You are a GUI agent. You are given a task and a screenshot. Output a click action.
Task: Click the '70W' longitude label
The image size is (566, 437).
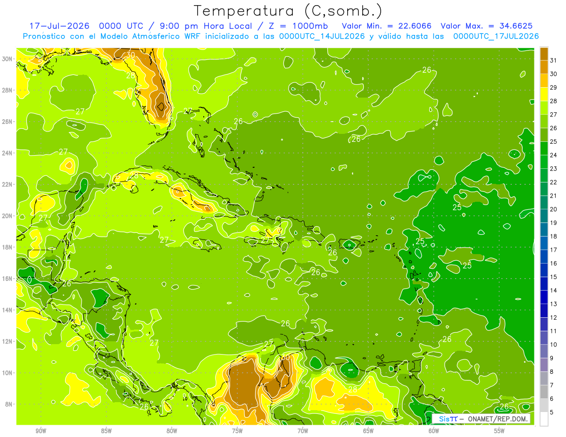tap(303, 430)
